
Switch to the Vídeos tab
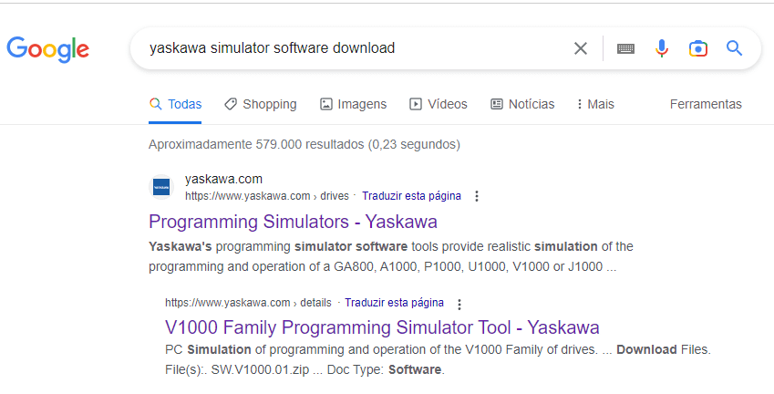tap(439, 104)
